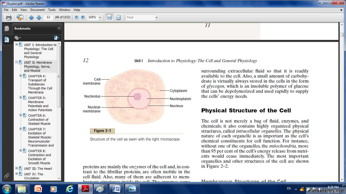This screenshot has height=194, width=346.
Task: Expand CHAPTER 4 bookmark node
Action: tap(21, 76)
